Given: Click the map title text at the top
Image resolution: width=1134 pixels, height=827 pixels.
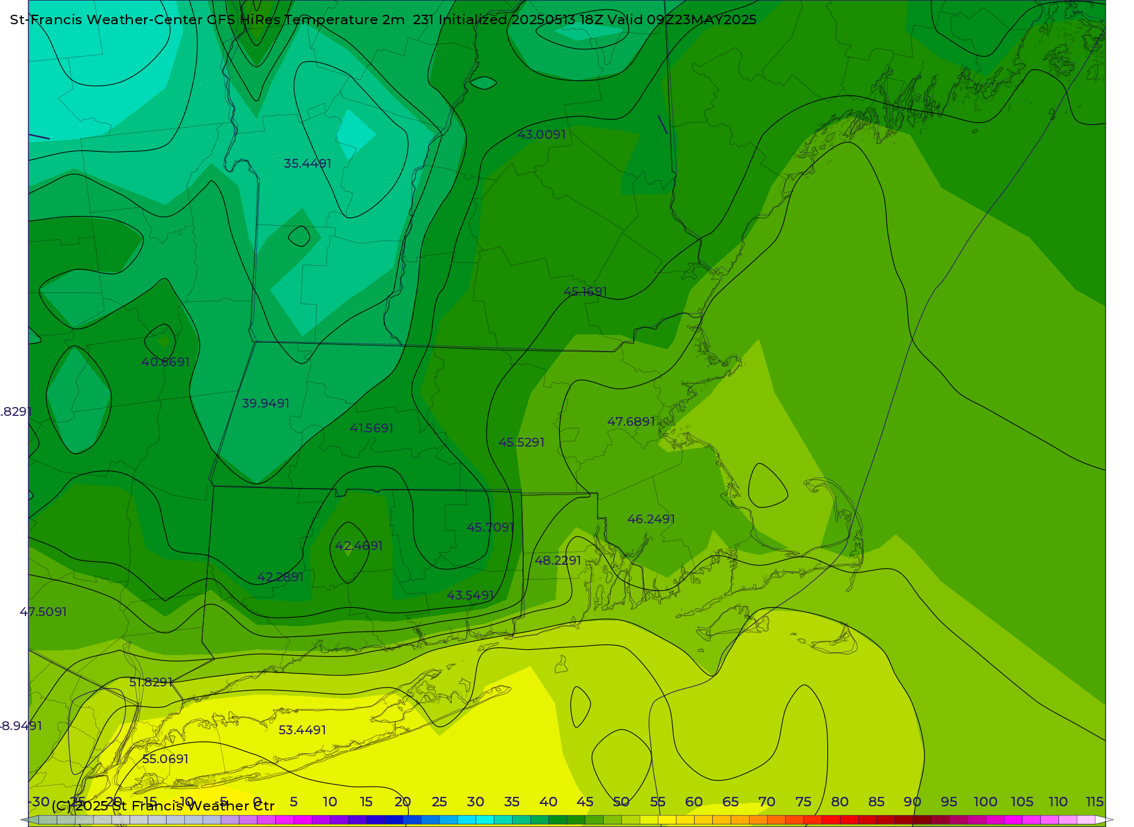Looking at the screenshot, I should tap(383, 19).
